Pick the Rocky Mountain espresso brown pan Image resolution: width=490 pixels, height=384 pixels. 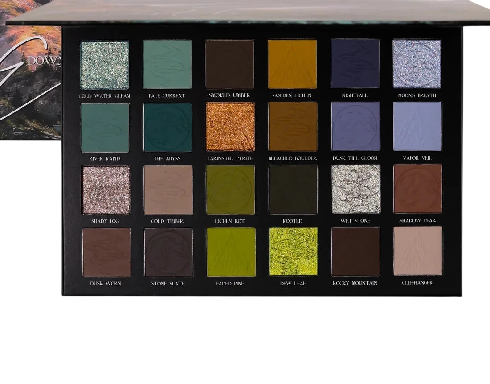pos(355,252)
